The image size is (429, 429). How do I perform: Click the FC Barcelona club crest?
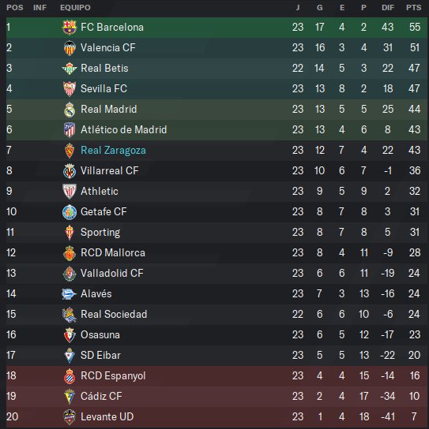coord(70,28)
